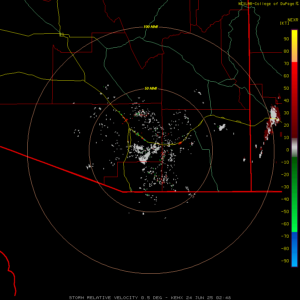This screenshot has height=300, width=300.
Task: Select the -80 value on the velocity scale
Action: [x=285, y=249]
